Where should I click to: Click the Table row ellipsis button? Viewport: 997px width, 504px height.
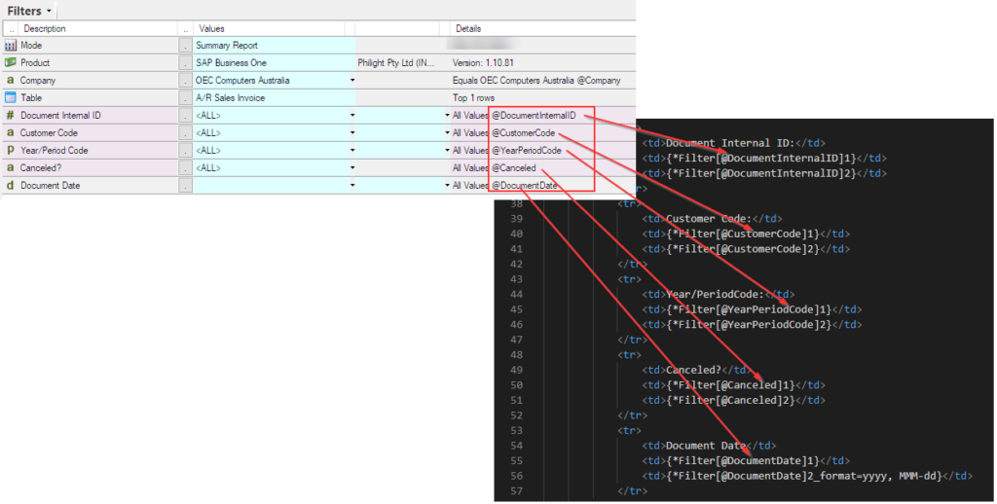pos(185,97)
